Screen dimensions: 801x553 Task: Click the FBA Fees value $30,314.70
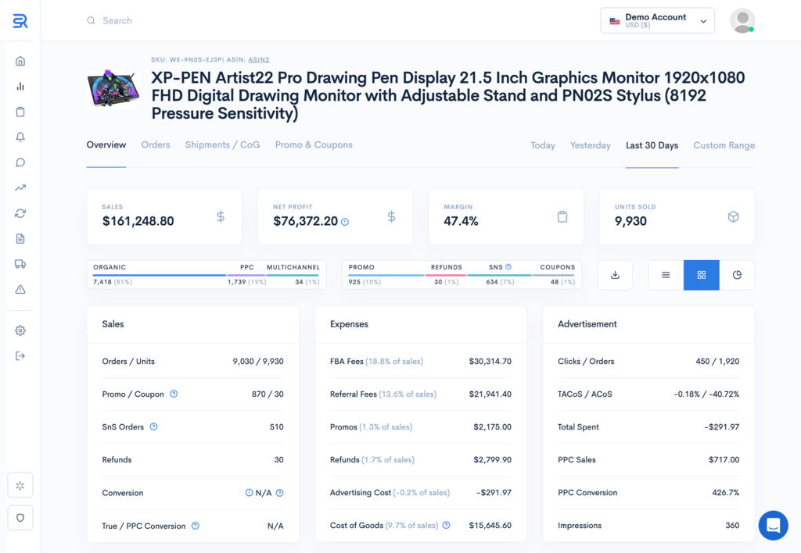tap(490, 361)
